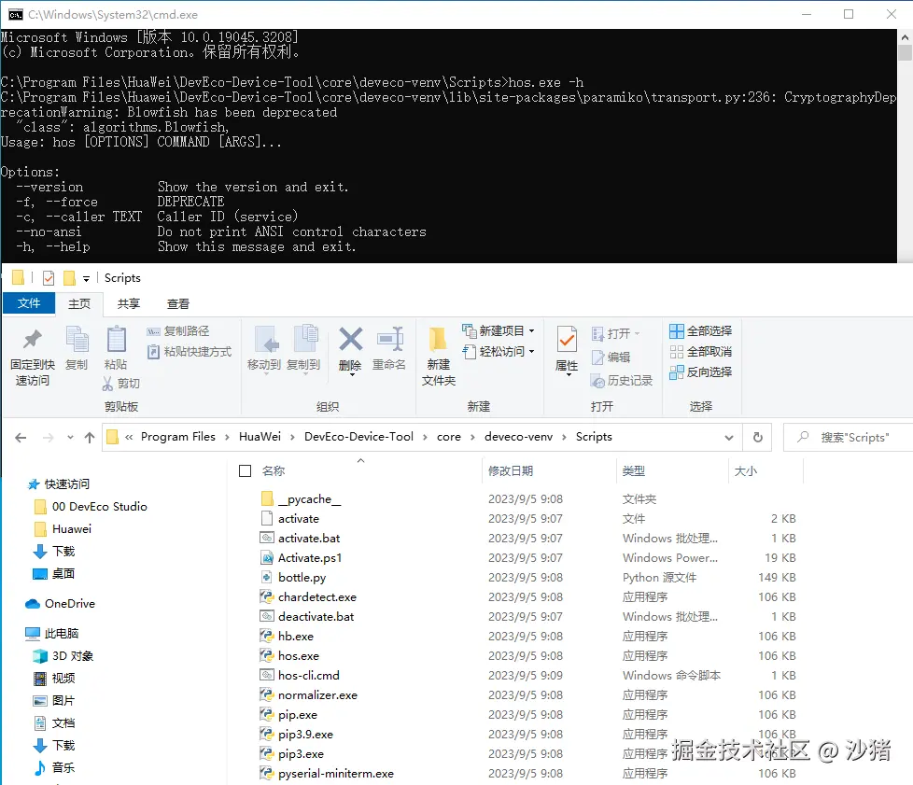This screenshot has width=913, height=785.
Task: Click the Cut scissors icon
Action: (107, 384)
